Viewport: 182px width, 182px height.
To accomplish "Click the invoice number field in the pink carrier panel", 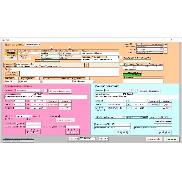I will click(20, 105).
